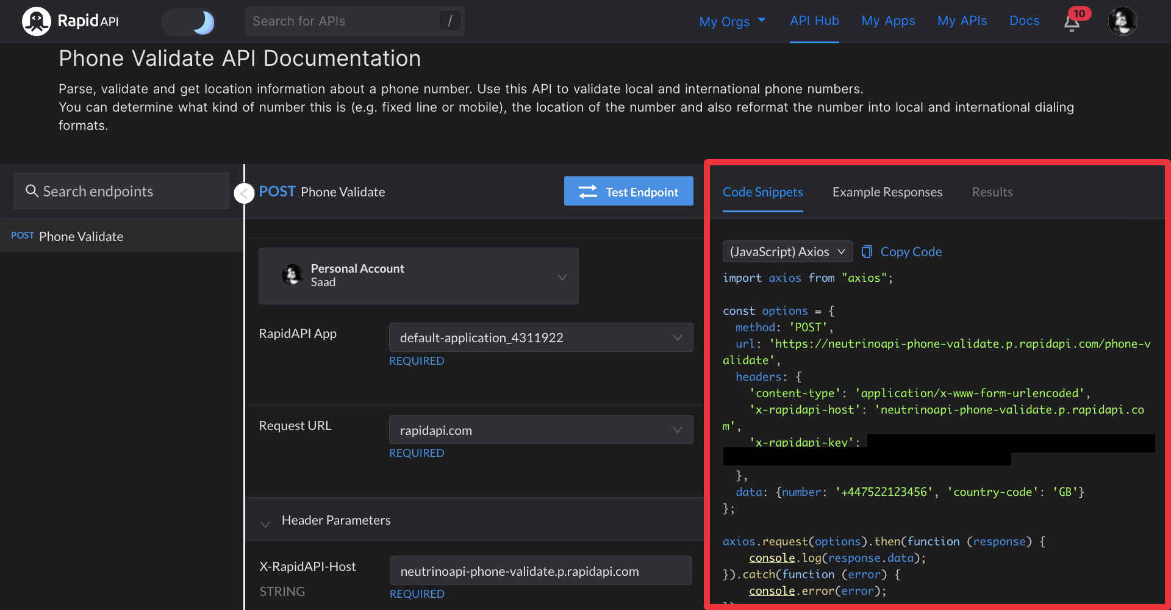The width and height of the screenshot is (1171, 610).
Task: Click the 'content-type' header code line
Action: [920, 393]
